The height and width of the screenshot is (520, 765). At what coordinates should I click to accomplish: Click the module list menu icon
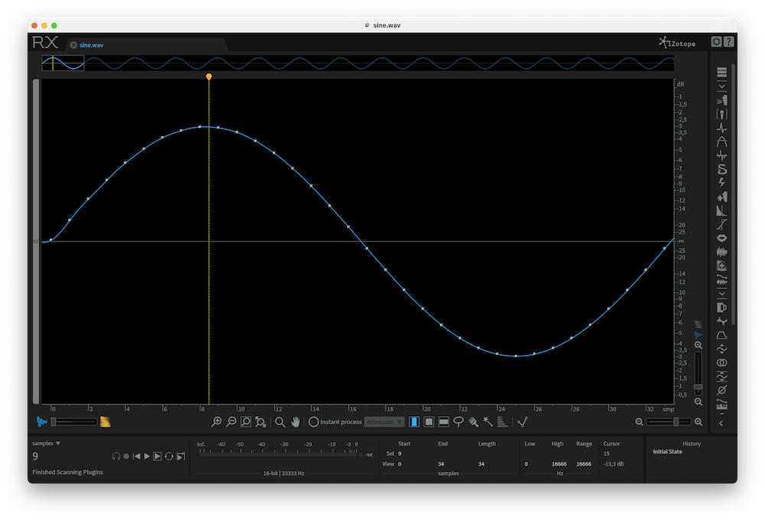tap(721, 73)
